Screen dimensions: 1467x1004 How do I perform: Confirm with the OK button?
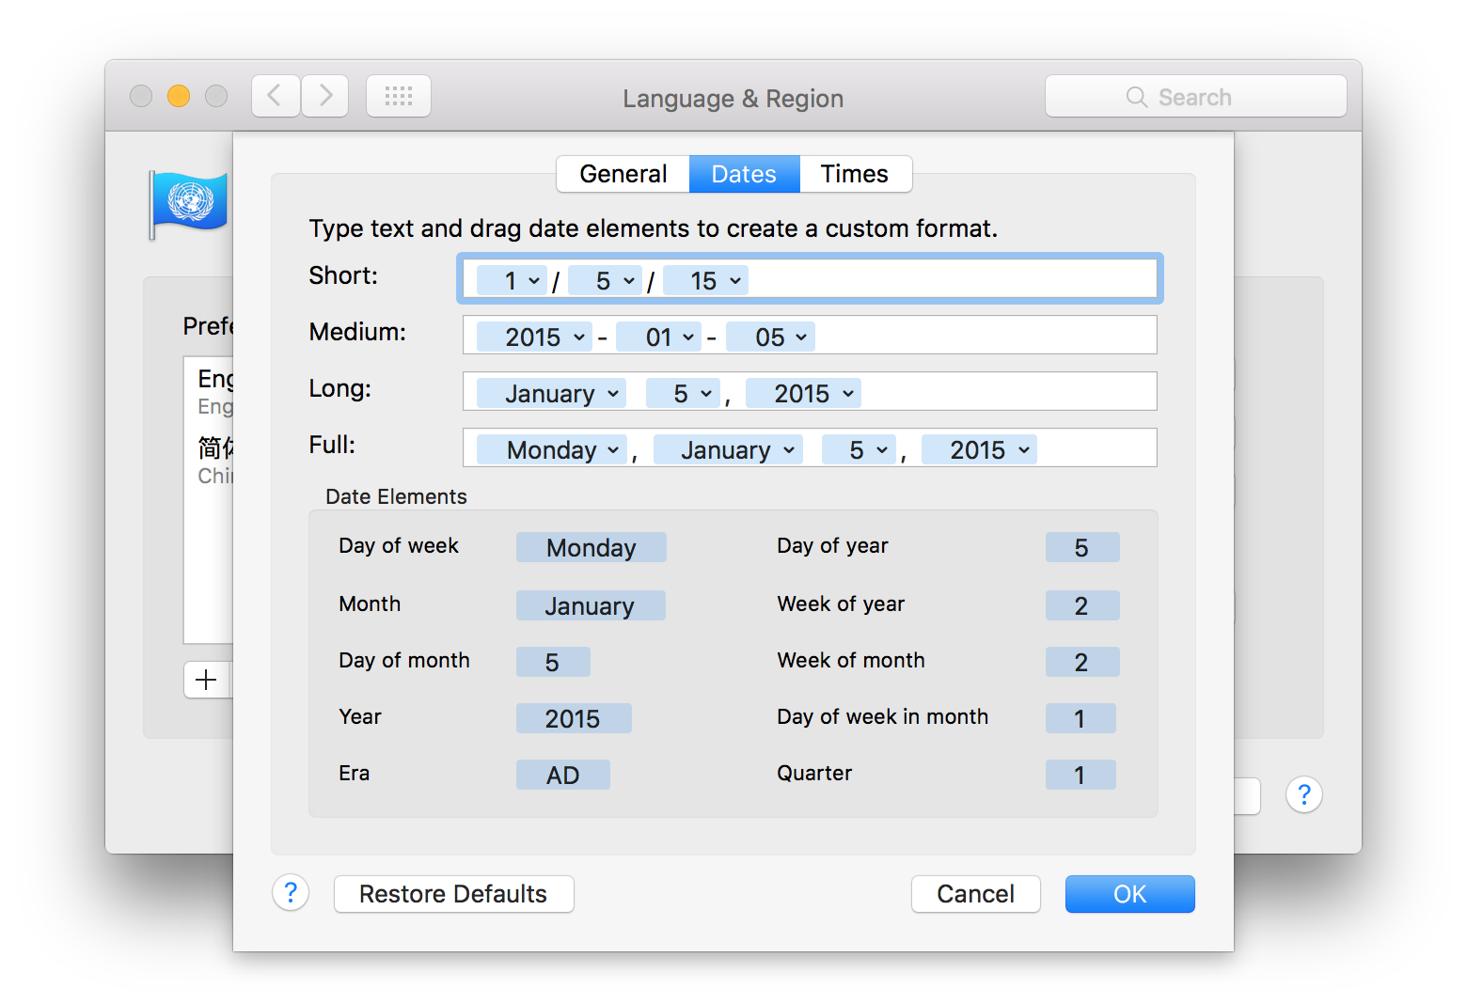pyautogui.click(x=1129, y=894)
